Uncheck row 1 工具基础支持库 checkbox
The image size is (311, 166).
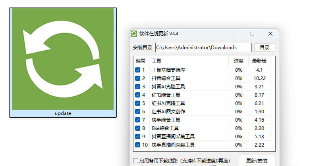138,70
